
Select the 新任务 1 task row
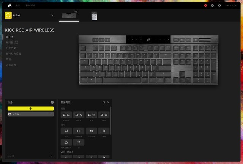pos(30,114)
